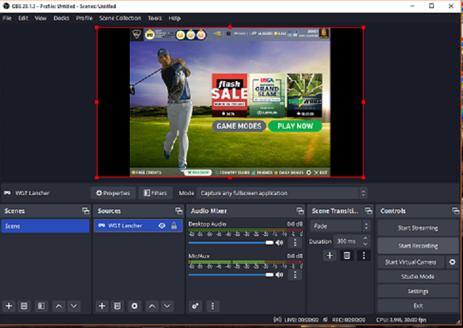Move source up in the Sources list
Screen dimensions: 463x328
click(152, 306)
